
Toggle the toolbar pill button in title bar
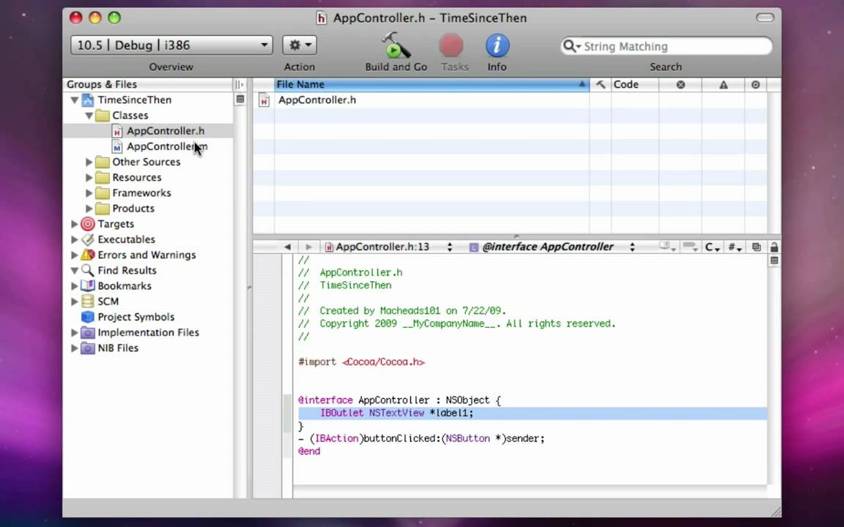pyautogui.click(x=765, y=18)
